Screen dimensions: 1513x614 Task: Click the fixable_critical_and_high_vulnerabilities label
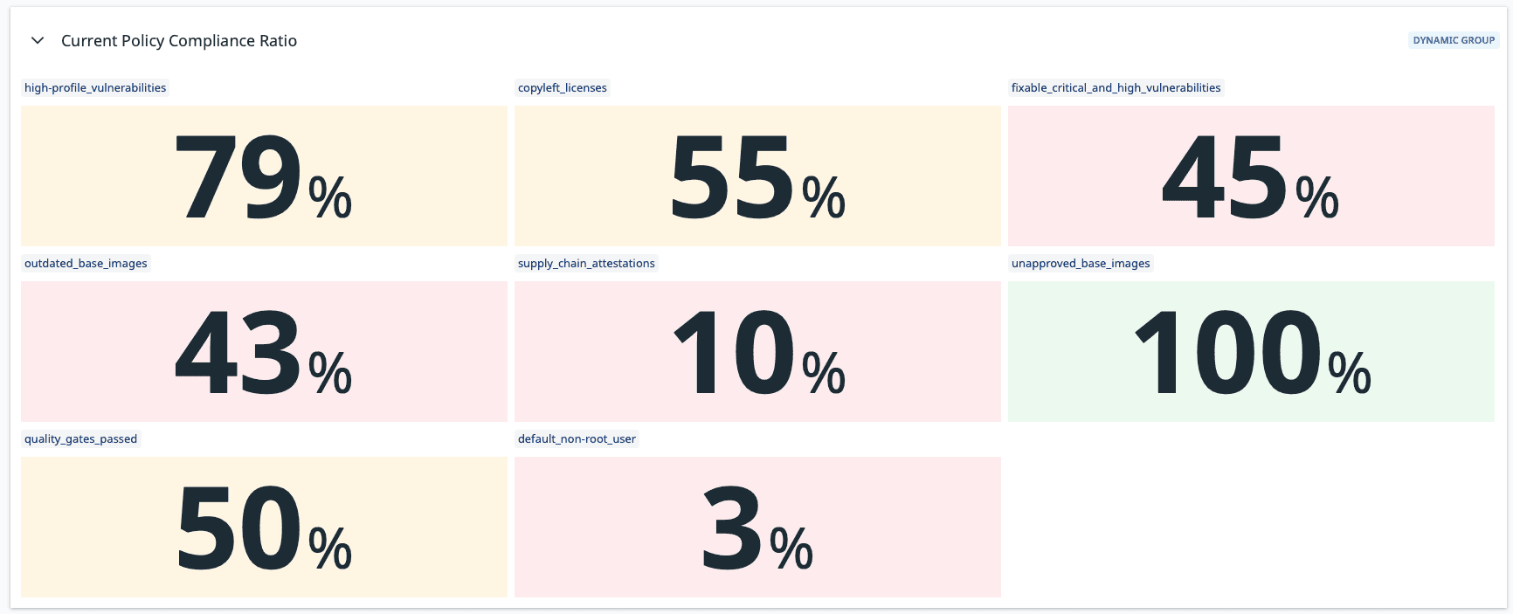coord(1116,88)
